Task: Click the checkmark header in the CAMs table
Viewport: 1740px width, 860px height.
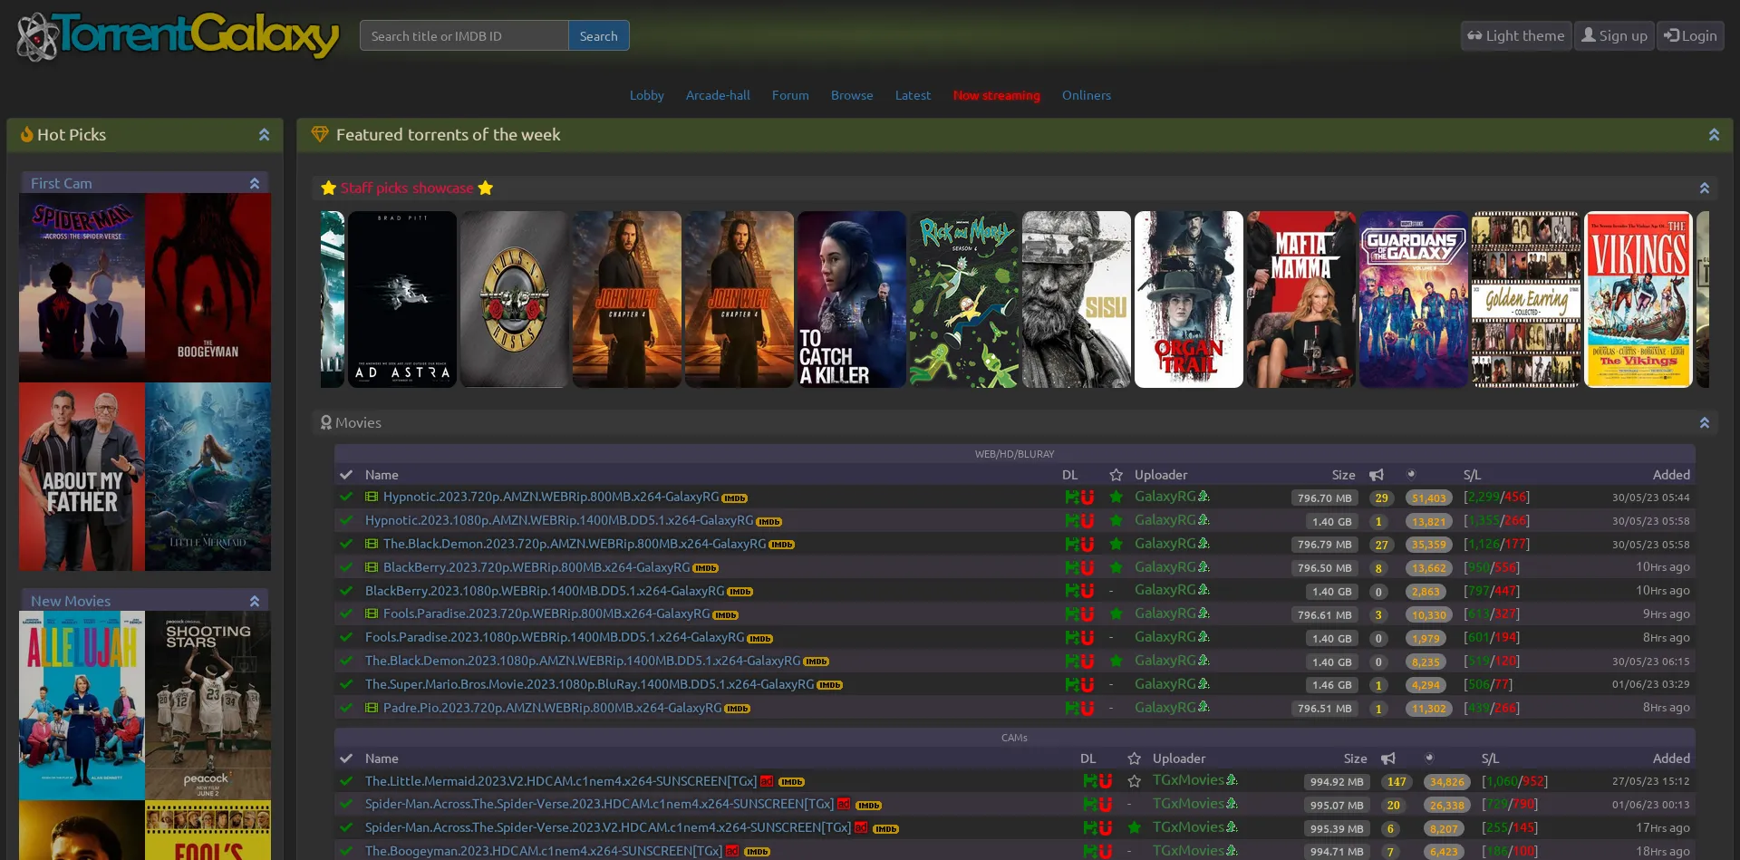Action: click(346, 759)
